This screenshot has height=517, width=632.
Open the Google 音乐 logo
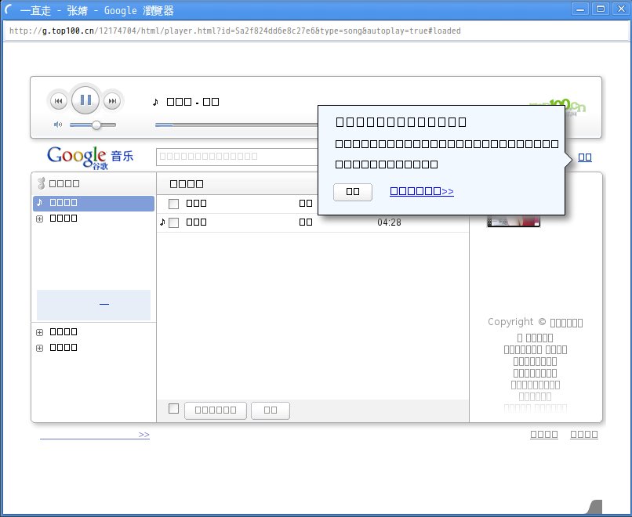pos(90,157)
